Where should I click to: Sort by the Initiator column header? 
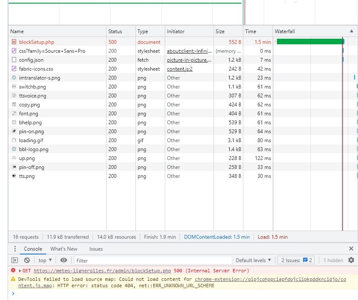point(189,31)
